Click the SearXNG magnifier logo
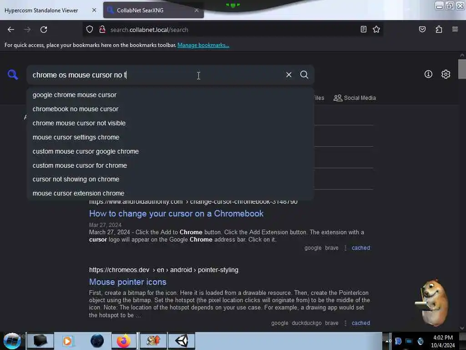The width and height of the screenshot is (466, 350). pyautogui.click(x=13, y=74)
